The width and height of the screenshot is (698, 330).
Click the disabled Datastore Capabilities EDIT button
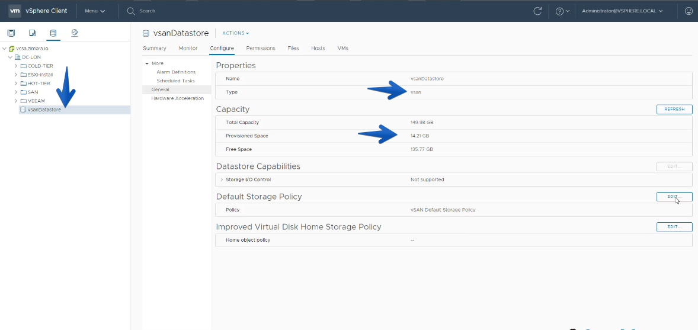pyautogui.click(x=674, y=166)
